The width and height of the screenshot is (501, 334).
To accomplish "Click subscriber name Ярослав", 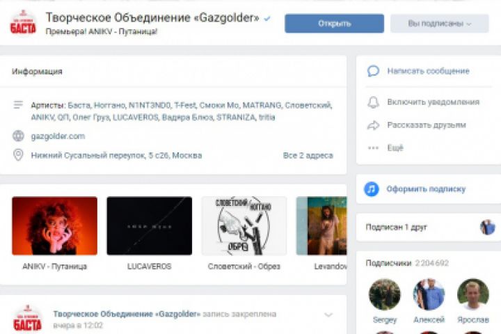I will [473, 319].
